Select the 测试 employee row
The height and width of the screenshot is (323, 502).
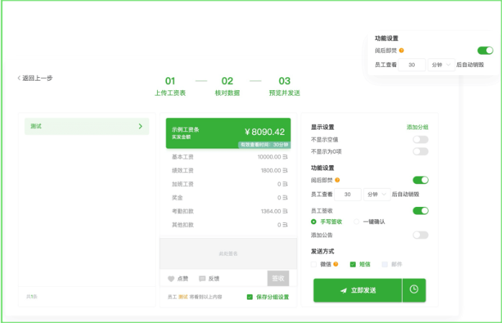tap(86, 126)
